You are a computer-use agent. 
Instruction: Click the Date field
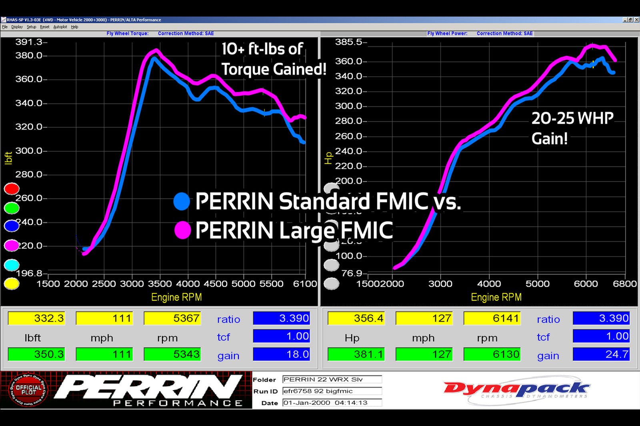pyautogui.click(x=332, y=403)
